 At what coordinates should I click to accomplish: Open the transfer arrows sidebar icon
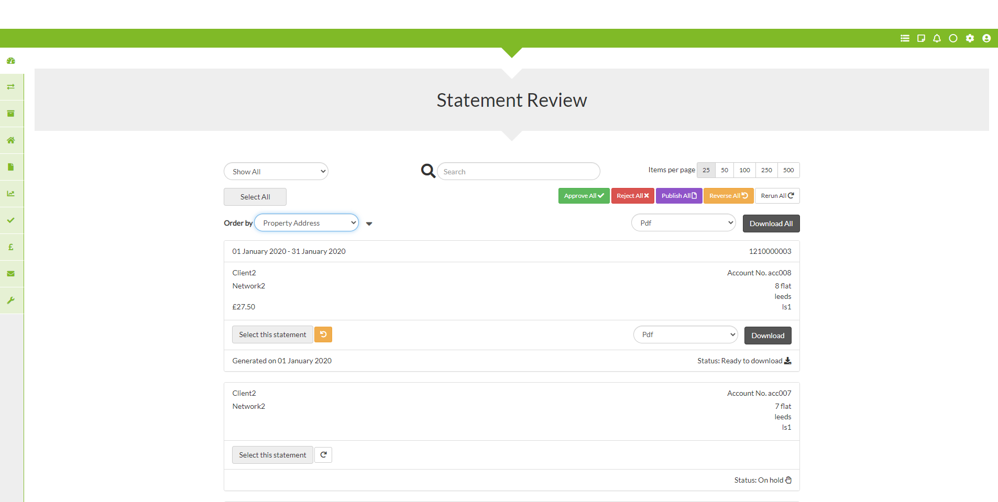coord(11,87)
